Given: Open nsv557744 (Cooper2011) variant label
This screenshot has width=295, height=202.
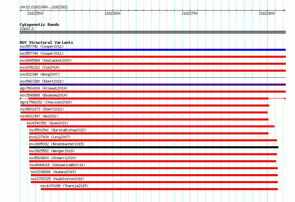Looking at the screenshot, I should point(42,53).
